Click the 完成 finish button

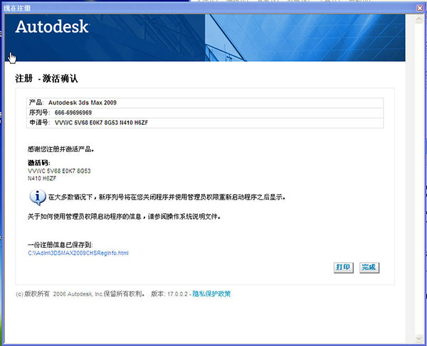[369, 267]
